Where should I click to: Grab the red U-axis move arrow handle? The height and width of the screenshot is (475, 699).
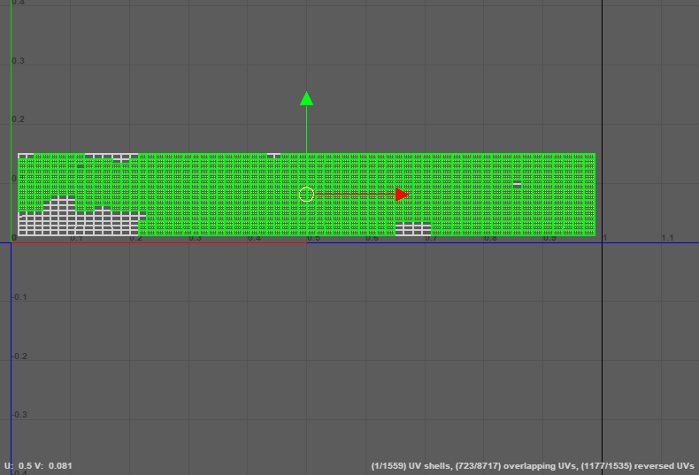pos(402,195)
